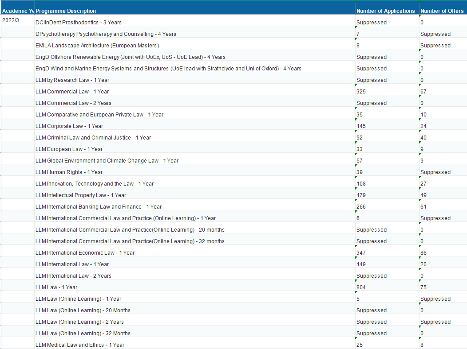Select the Programme Description column header
The width and height of the screenshot is (467, 349).
tap(66, 11)
